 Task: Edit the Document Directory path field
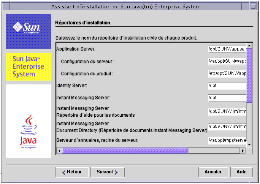pyautogui.click(x=227, y=127)
